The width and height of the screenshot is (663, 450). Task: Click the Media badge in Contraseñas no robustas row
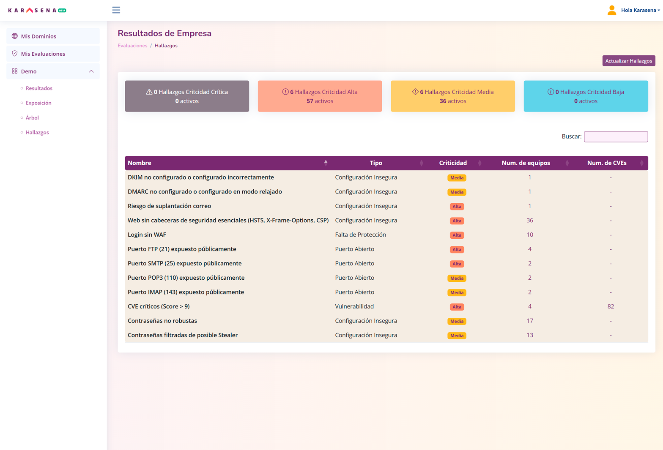(x=457, y=322)
